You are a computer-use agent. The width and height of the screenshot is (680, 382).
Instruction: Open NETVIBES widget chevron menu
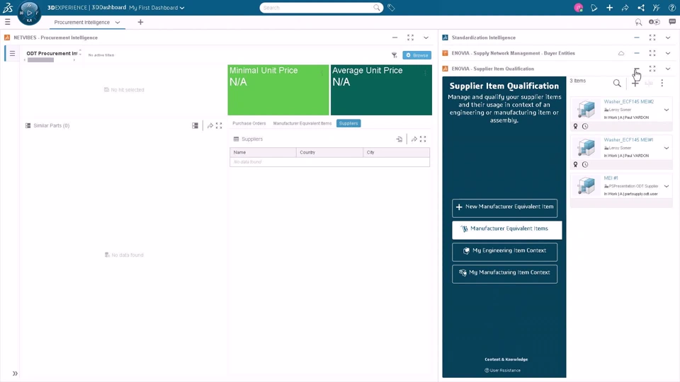pos(426,37)
